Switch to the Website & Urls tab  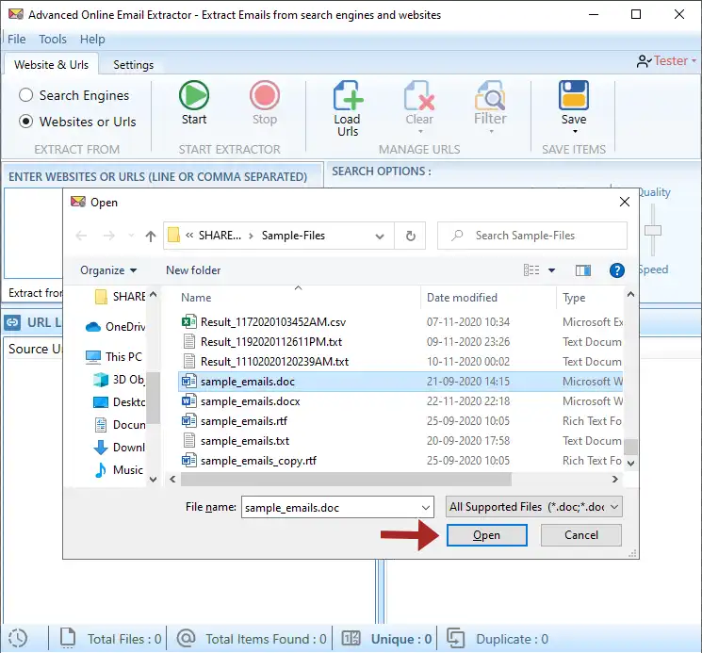coord(52,65)
